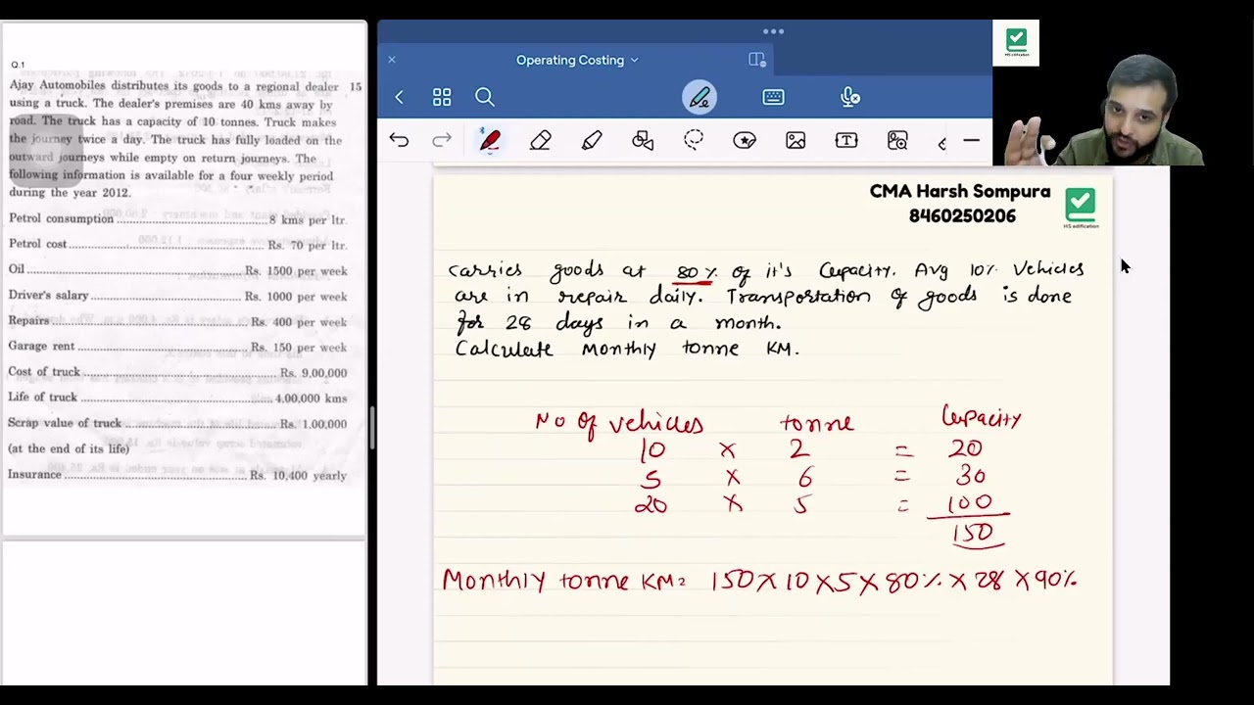Click the HS Education logo beside webcam

click(x=1016, y=43)
